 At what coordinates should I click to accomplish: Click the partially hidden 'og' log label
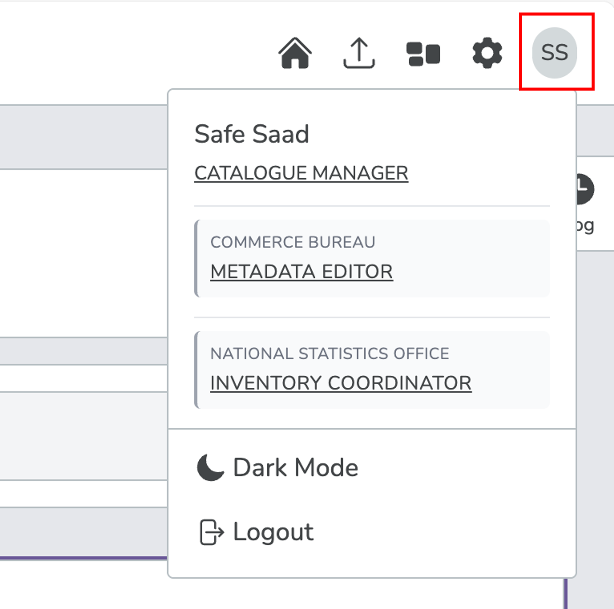pos(586,225)
